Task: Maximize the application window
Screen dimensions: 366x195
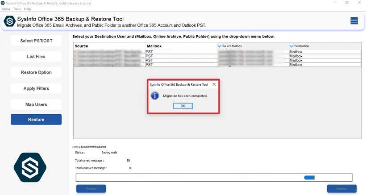Action: (x=347, y=3)
